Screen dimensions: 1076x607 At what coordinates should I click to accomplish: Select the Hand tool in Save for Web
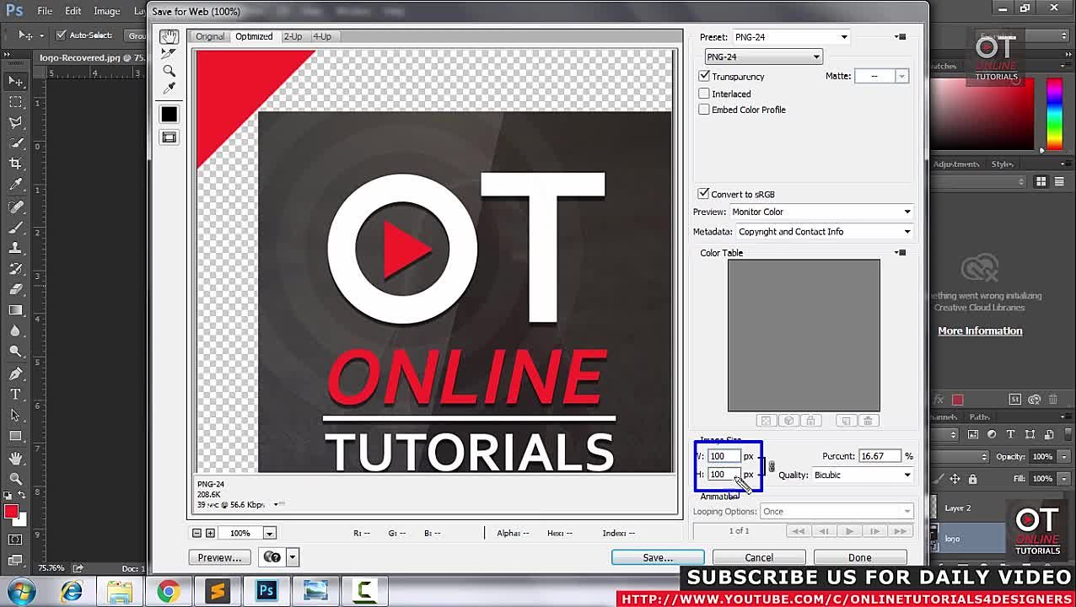(169, 37)
